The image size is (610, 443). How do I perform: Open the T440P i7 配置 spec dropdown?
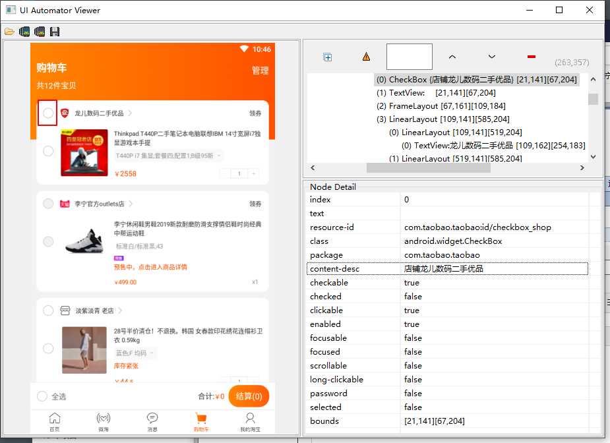(168, 156)
